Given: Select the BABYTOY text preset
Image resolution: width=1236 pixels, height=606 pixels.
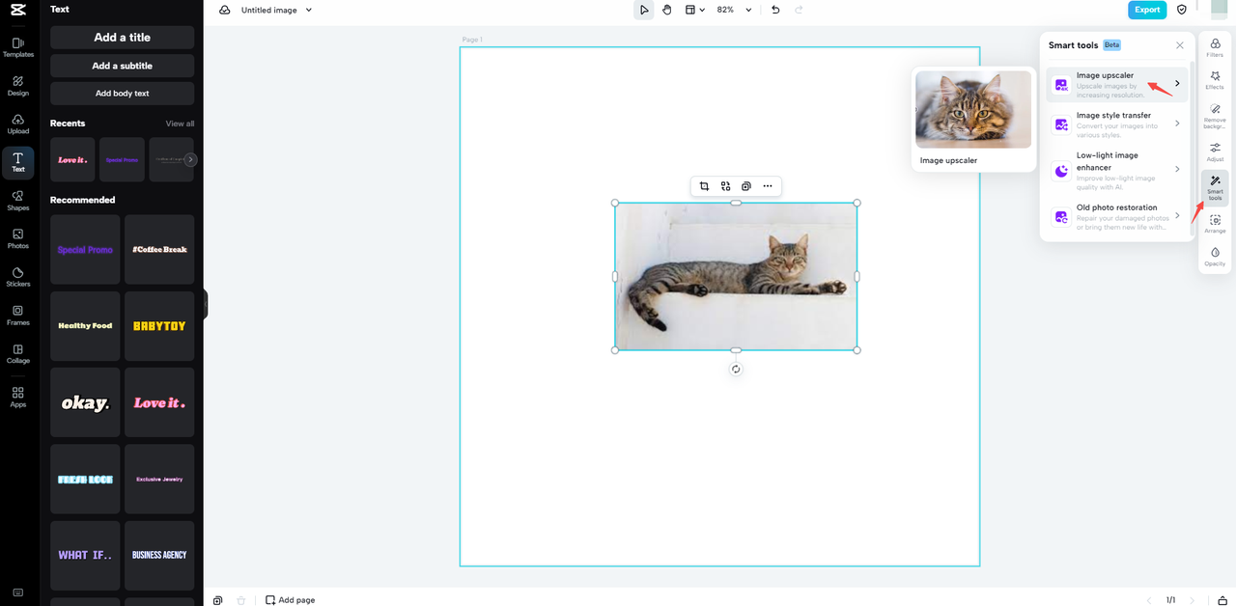Looking at the screenshot, I should tap(159, 326).
